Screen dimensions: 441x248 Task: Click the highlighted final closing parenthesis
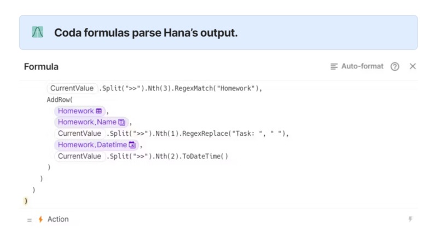coord(26,201)
